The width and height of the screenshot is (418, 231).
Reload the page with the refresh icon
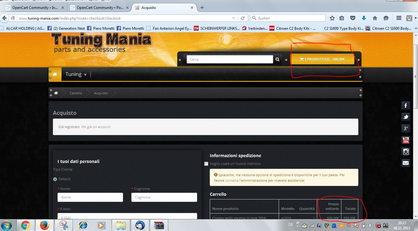coord(243,18)
